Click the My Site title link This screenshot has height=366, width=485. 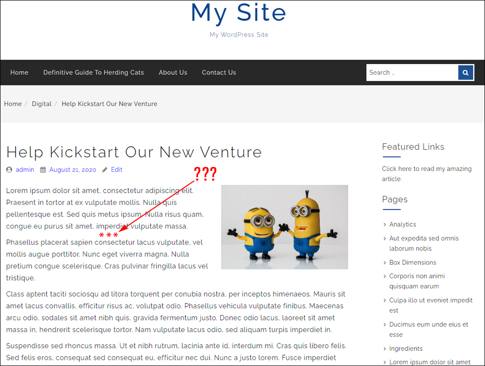(x=239, y=13)
